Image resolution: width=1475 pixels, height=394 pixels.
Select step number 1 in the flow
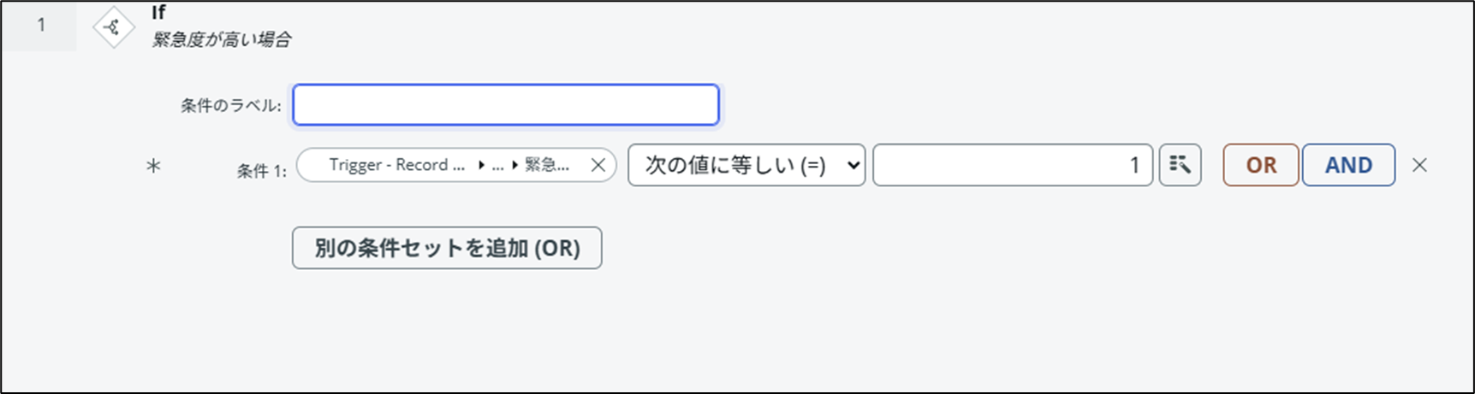pos(40,26)
